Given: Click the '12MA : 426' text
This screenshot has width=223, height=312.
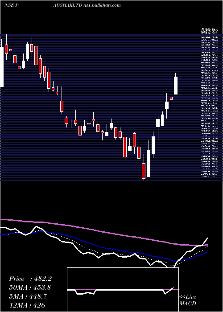Looking at the screenshot, I should (x=27, y=305).
